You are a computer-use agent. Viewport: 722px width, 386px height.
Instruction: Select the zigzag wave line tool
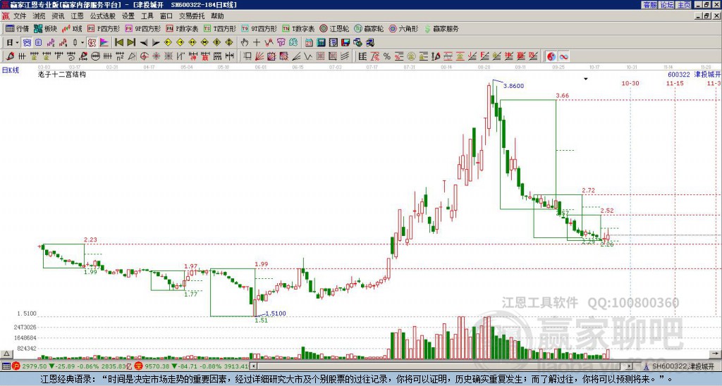coord(308,56)
